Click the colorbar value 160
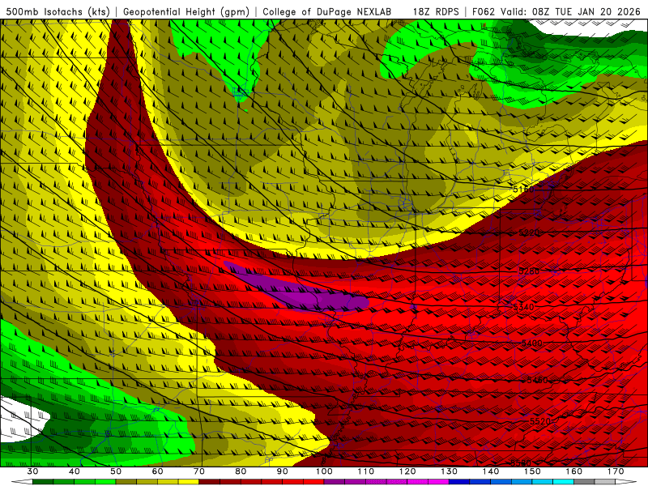Image resolution: width=648 pixels, height=486 pixels. 574,471
